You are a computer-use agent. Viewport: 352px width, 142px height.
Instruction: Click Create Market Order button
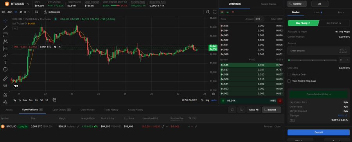click(318, 94)
